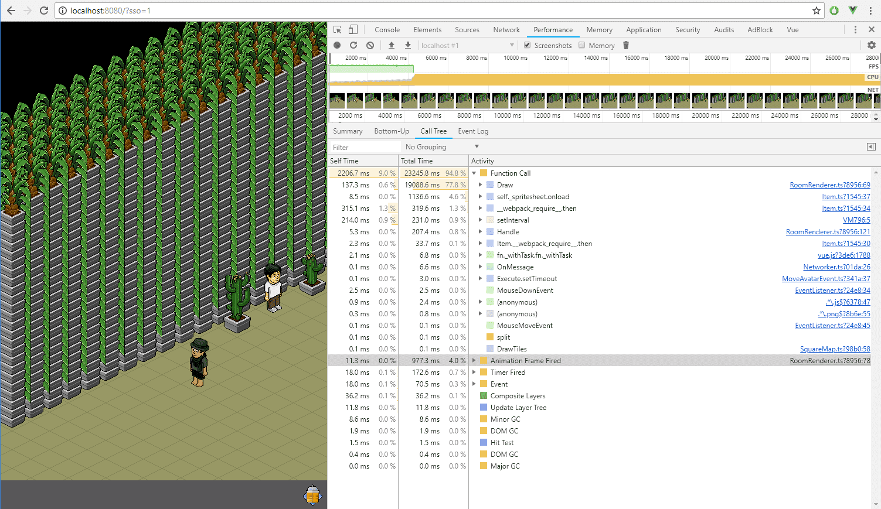Image resolution: width=881 pixels, height=509 pixels.
Task: Open the Event Log tab
Action: pyautogui.click(x=473, y=131)
